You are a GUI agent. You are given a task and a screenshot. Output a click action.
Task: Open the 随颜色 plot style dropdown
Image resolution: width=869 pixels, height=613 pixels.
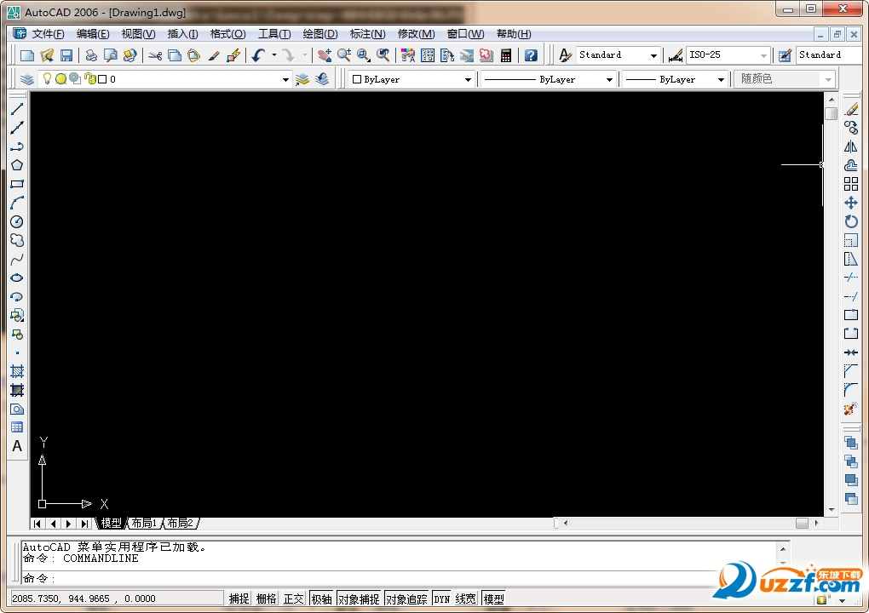tap(826, 78)
